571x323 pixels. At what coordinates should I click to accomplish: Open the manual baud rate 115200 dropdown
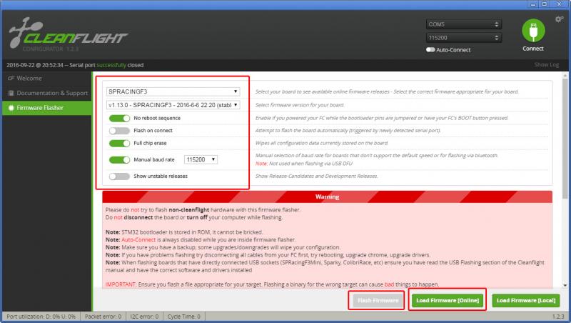(201, 159)
